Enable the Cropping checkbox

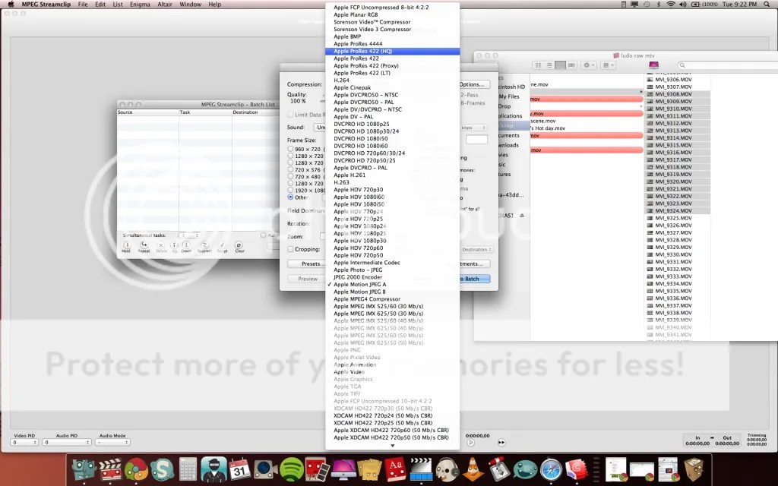coord(290,249)
